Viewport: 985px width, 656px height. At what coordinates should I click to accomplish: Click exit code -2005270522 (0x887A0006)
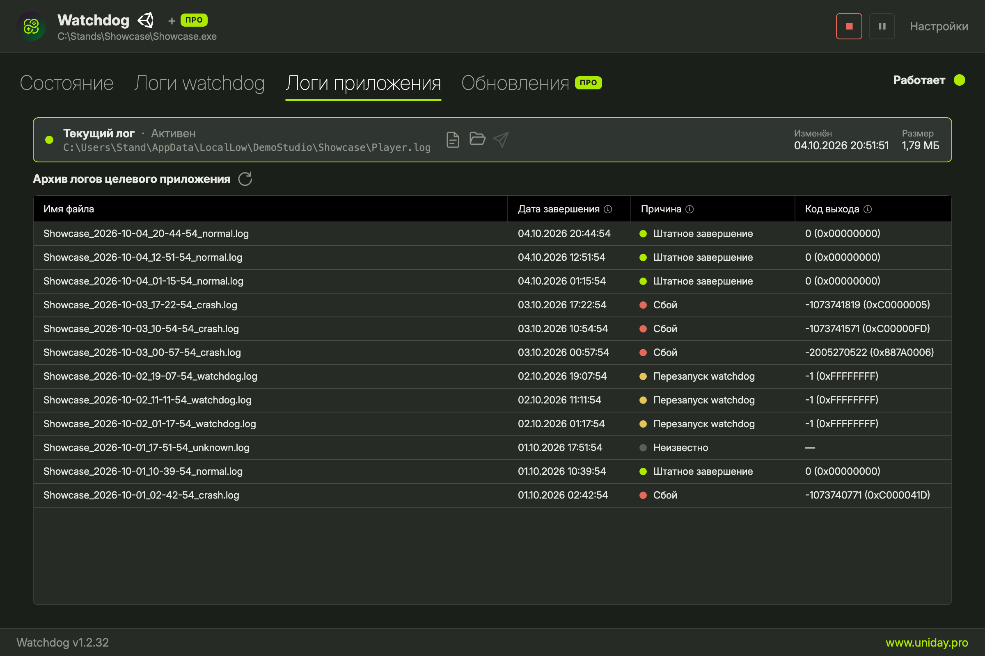(869, 353)
